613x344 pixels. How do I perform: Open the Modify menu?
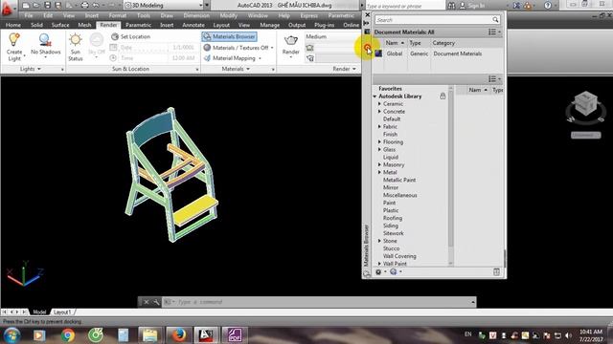tap(228, 15)
